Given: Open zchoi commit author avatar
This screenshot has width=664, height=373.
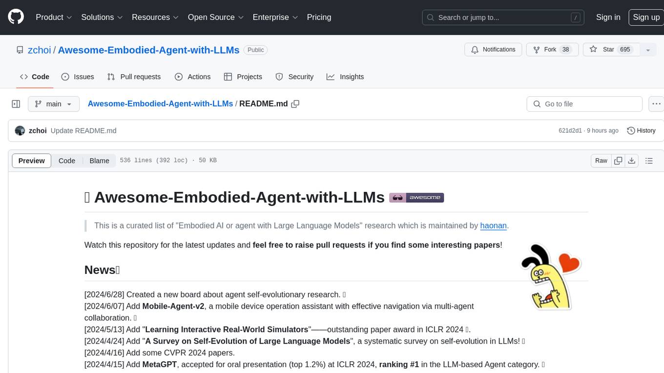Looking at the screenshot, I should click(20, 131).
